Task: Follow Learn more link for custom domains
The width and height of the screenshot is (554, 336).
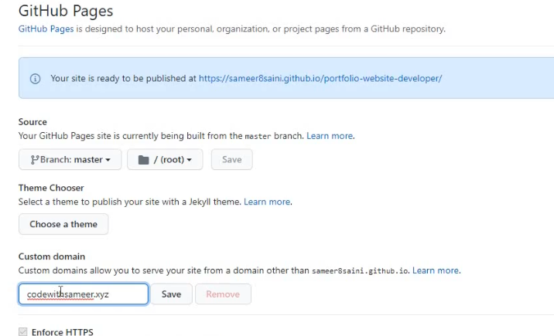Action: tap(436, 270)
